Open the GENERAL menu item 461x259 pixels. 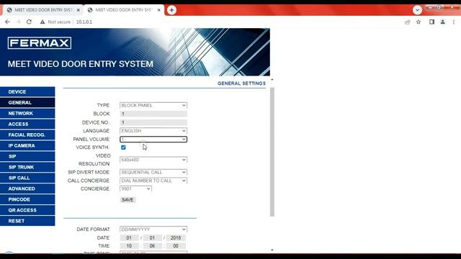tap(27, 102)
